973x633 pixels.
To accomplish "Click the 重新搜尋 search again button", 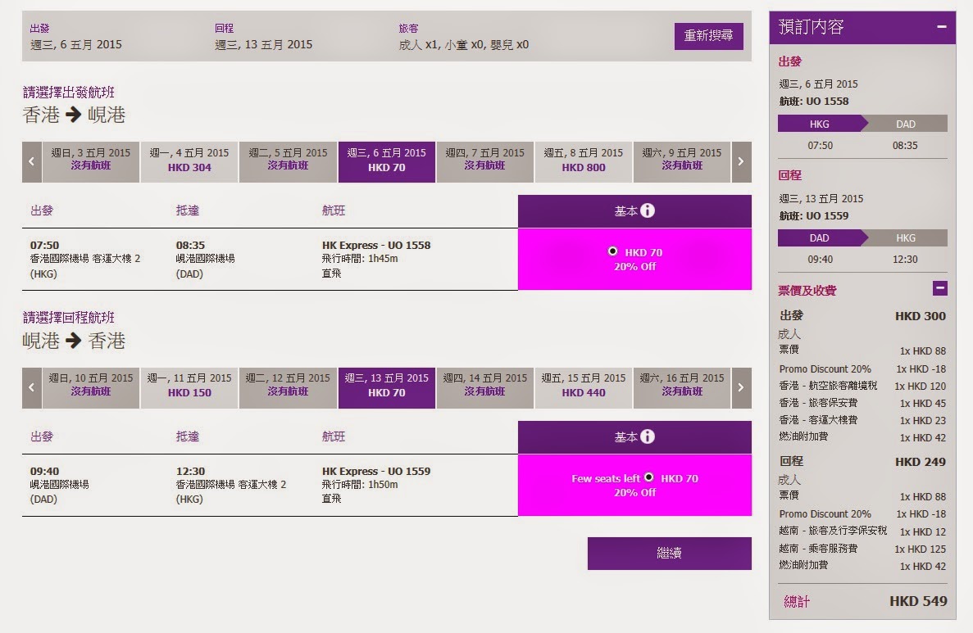I will tap(708, 36).
